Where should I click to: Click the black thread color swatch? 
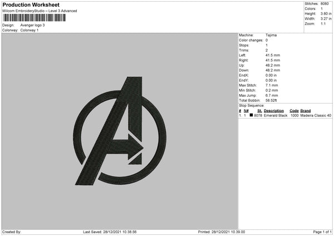coord(251,115)
